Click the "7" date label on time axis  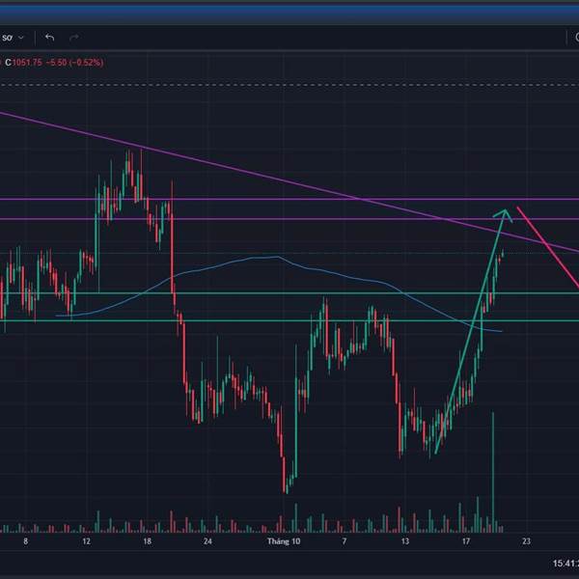[x=345, y=541]
